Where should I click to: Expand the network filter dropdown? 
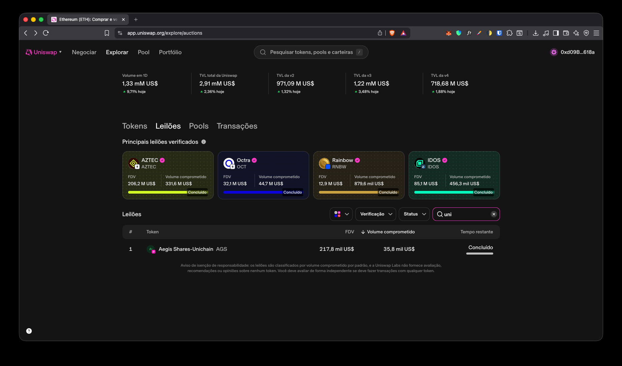341,214
